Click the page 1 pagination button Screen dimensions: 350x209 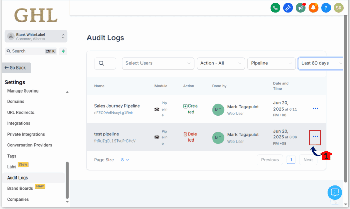[291, 160]
